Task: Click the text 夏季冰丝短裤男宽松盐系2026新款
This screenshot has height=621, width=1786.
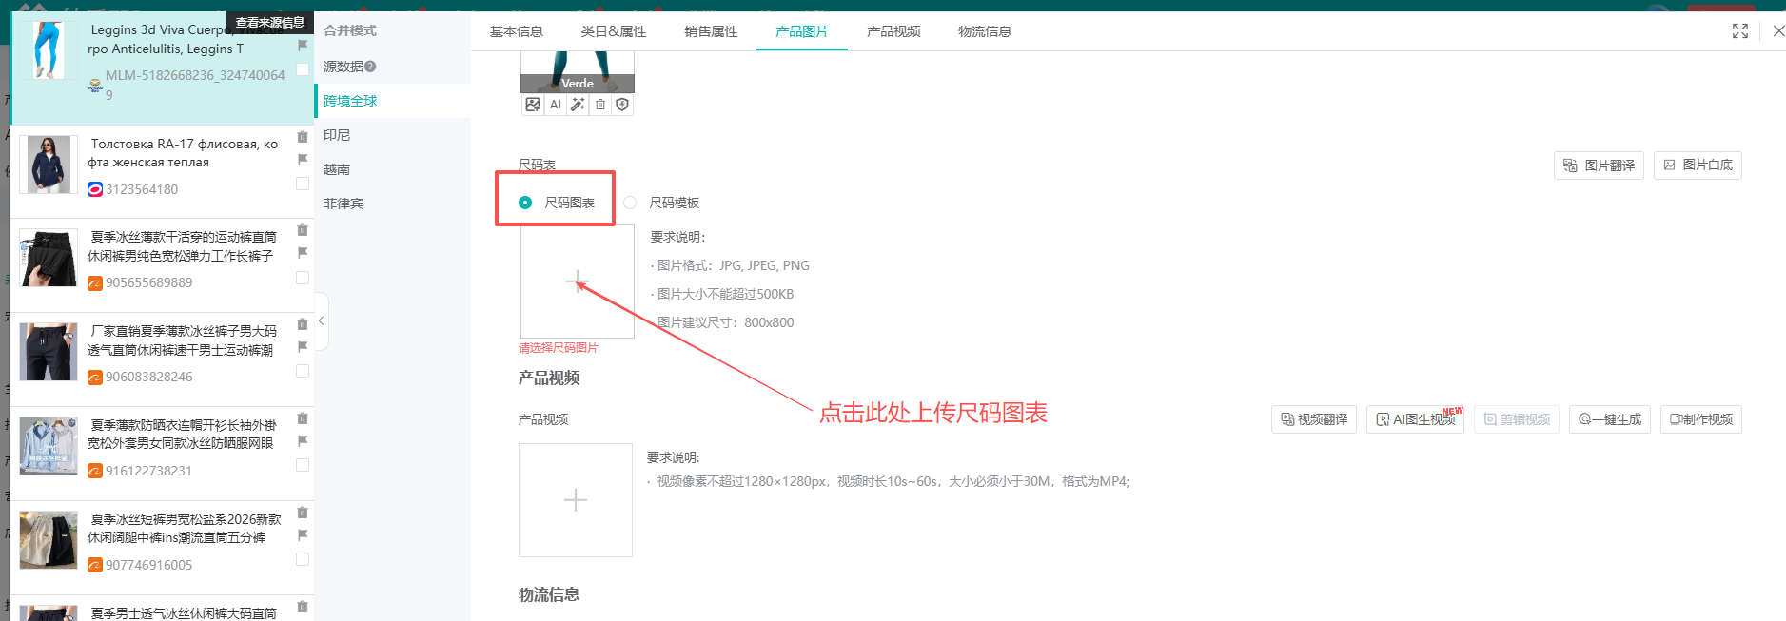Action: click(x=186, y=519)
